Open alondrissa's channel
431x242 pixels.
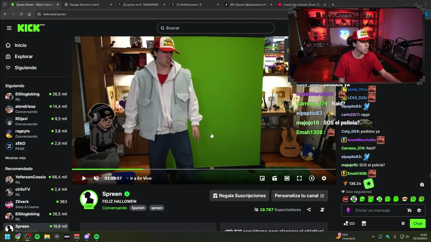(36, 109)
